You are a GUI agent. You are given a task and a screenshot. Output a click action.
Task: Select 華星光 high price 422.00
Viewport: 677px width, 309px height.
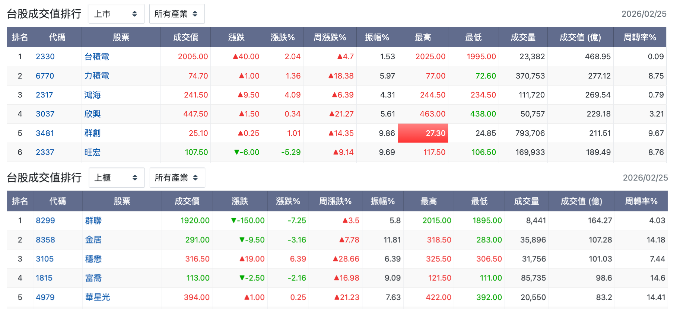point(438,297)
